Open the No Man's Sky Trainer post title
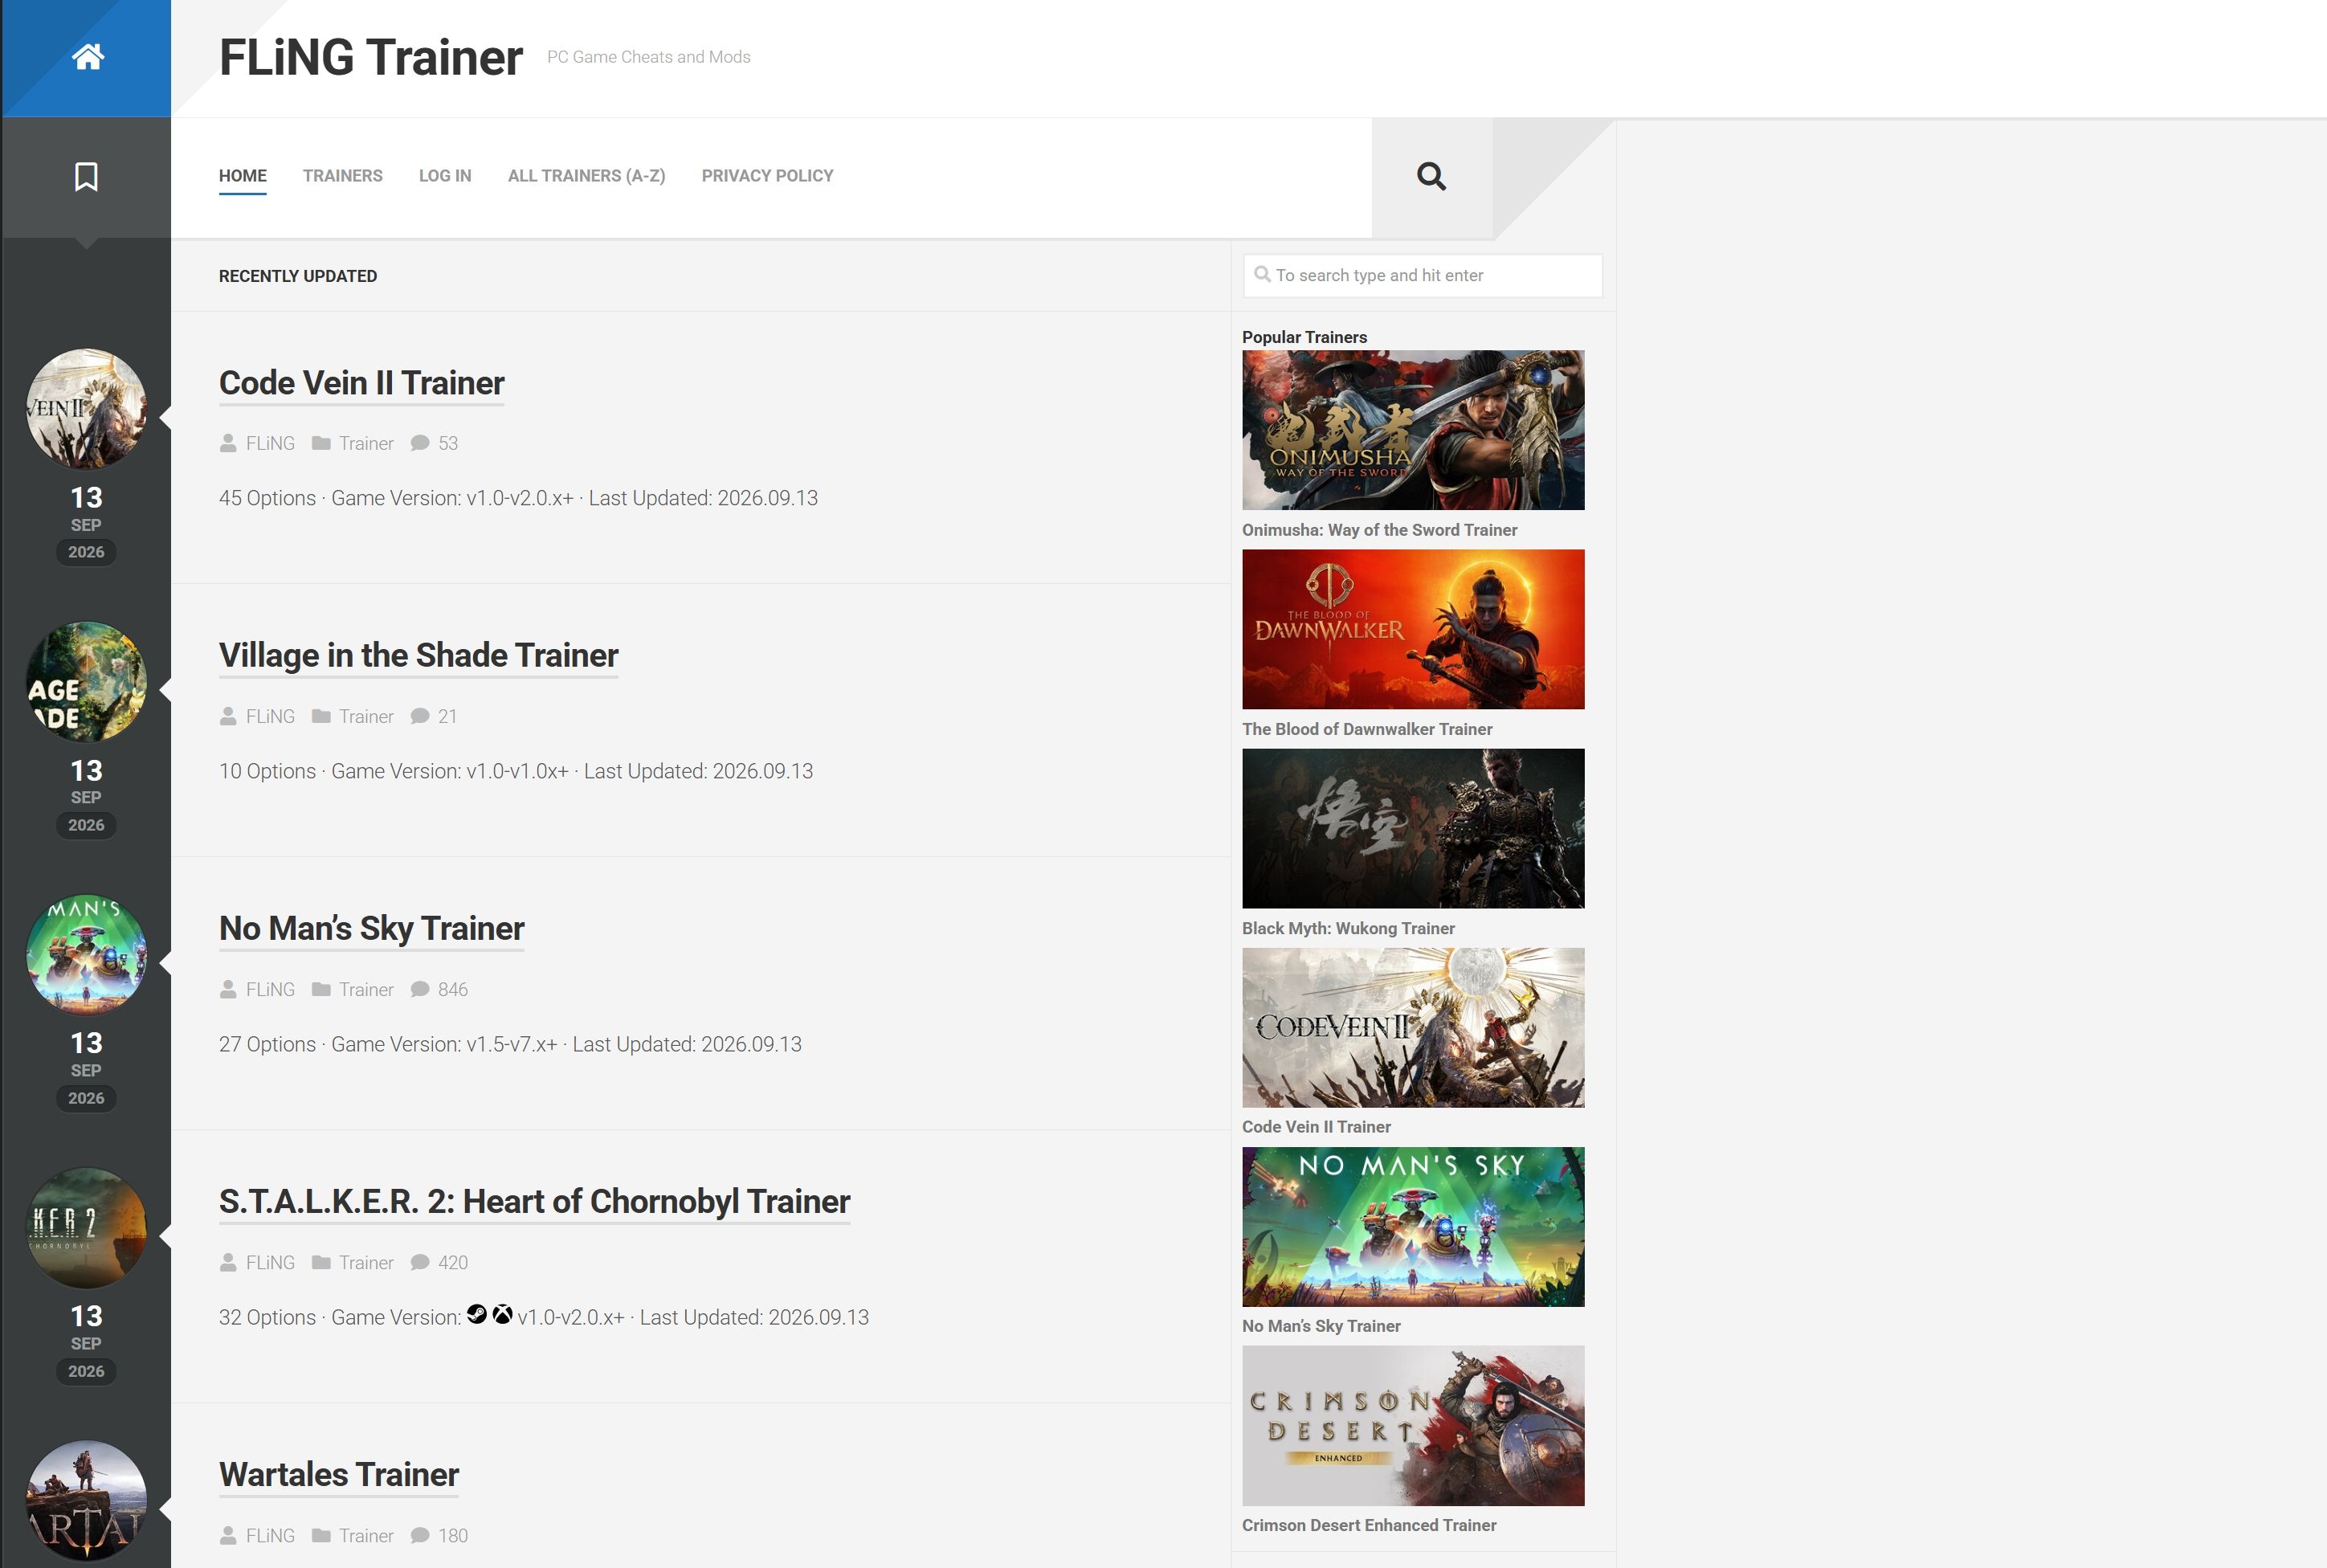The height and width of the screenshot is (1568, 2327). [372, 928]
